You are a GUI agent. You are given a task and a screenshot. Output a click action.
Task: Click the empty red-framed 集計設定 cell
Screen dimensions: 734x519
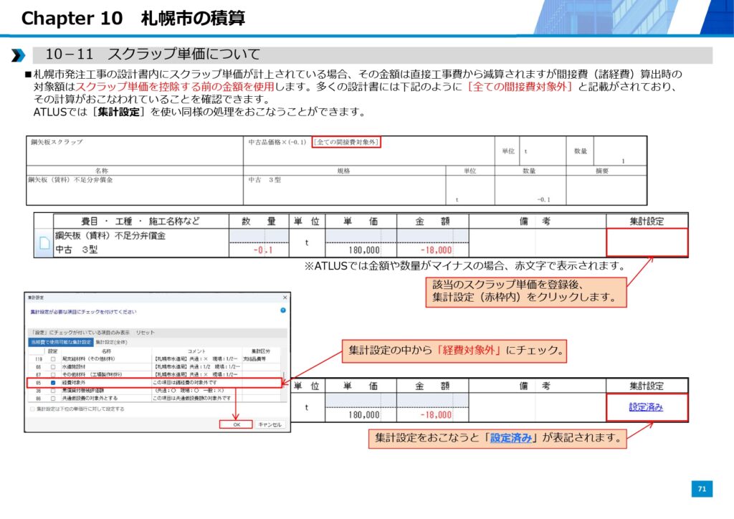pyautogui.click(x=647, y=242)
